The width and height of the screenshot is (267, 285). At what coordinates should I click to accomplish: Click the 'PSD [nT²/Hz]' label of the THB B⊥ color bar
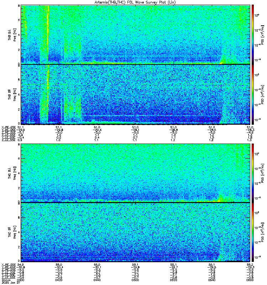pyautogui.click(x=262, y=35)
